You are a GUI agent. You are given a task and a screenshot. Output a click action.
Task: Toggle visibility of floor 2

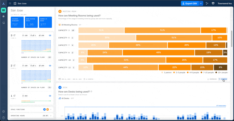click(50, 66)
